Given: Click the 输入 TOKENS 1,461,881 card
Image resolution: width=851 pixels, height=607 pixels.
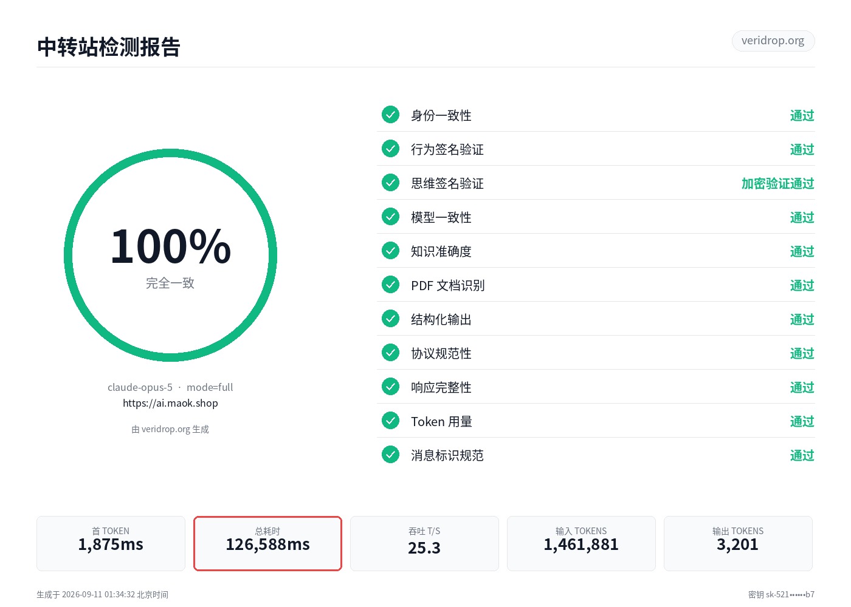Looking at the screenshot, I should 581,543.
